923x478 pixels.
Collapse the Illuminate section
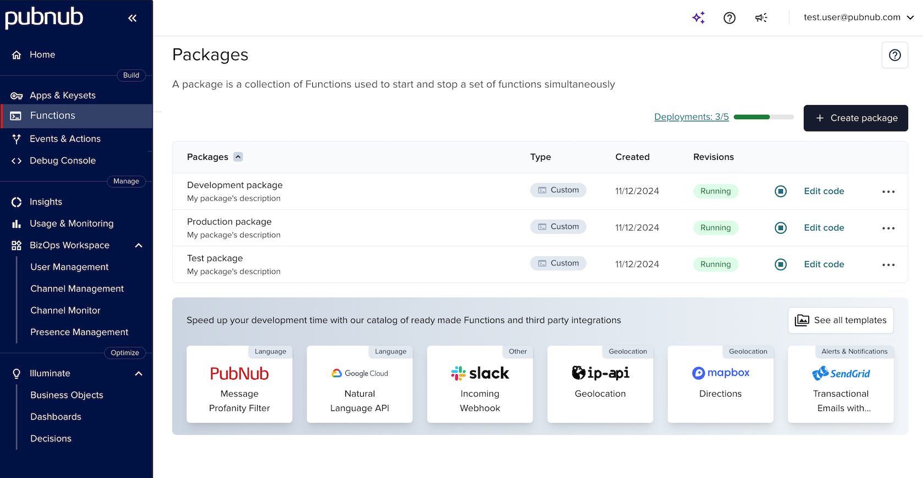(139, 374)
